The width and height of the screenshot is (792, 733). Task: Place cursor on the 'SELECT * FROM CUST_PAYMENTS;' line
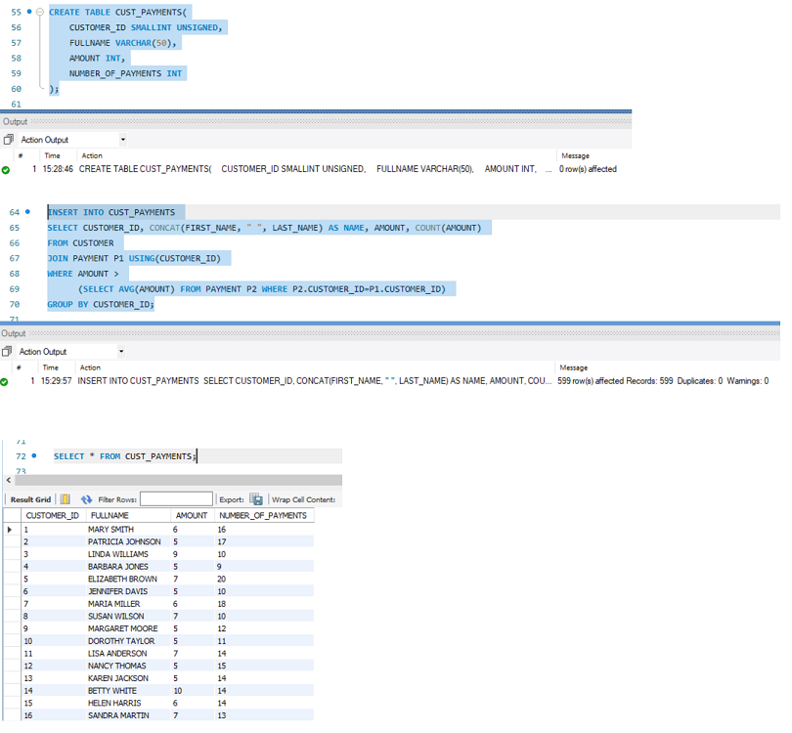[x=124, y=456]
